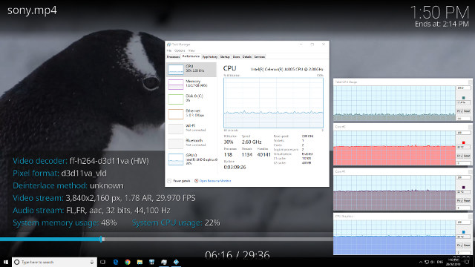View the Ethernet performance entry

pyautogui.click(x=191, y=113)
